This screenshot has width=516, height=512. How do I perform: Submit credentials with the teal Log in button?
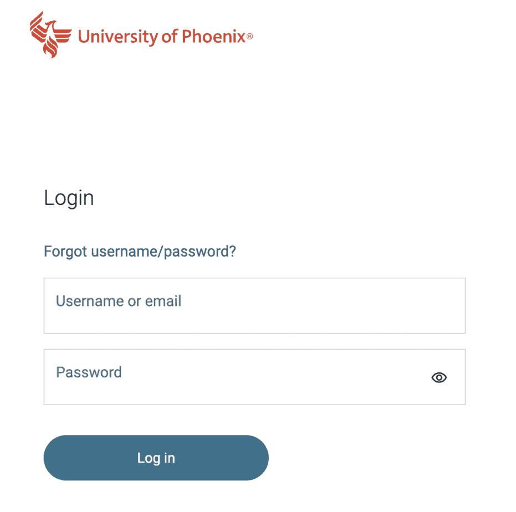tap(156, 458)
